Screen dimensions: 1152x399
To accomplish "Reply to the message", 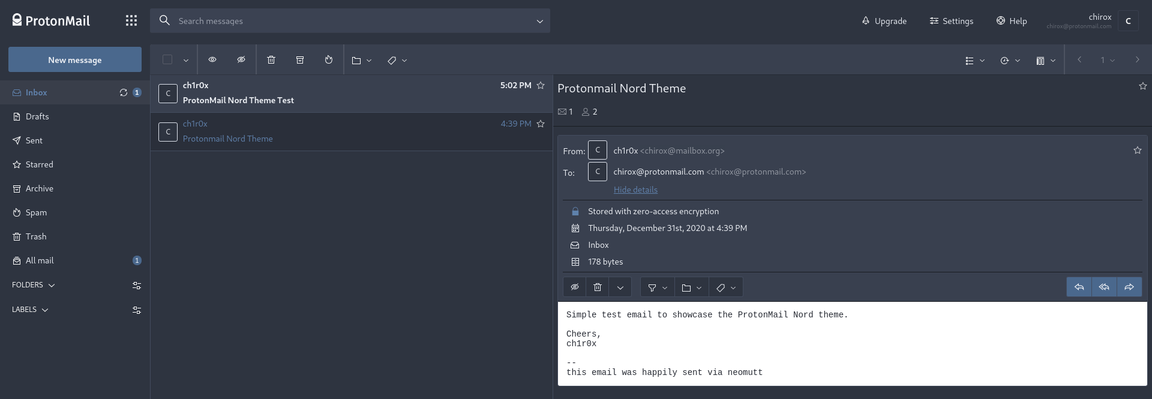I will [x=1079, y=287].
